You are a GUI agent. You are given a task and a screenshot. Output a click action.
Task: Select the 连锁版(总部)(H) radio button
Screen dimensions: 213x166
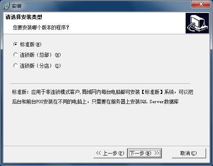(x=15, y=55)
